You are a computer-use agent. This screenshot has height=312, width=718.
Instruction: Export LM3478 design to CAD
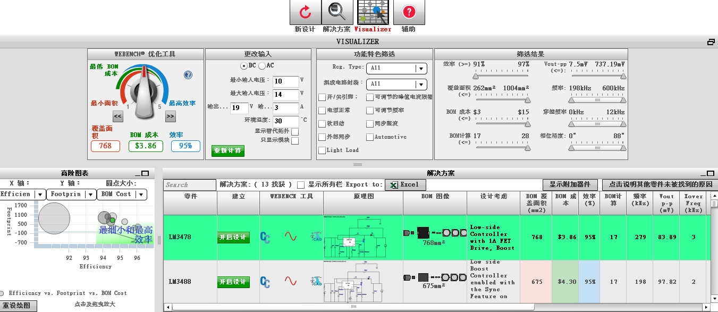(x=317, y=237)
